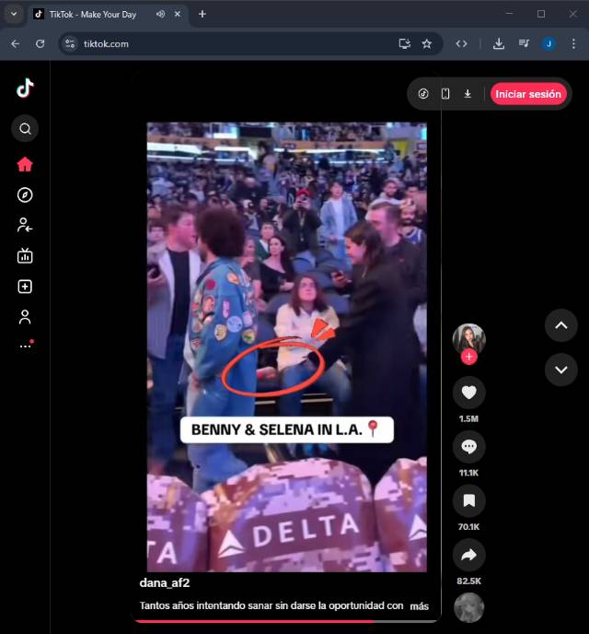This screenshot has height=634, width=589.
Task: Open the LIVE icon in sidebar
Action: 25,256
